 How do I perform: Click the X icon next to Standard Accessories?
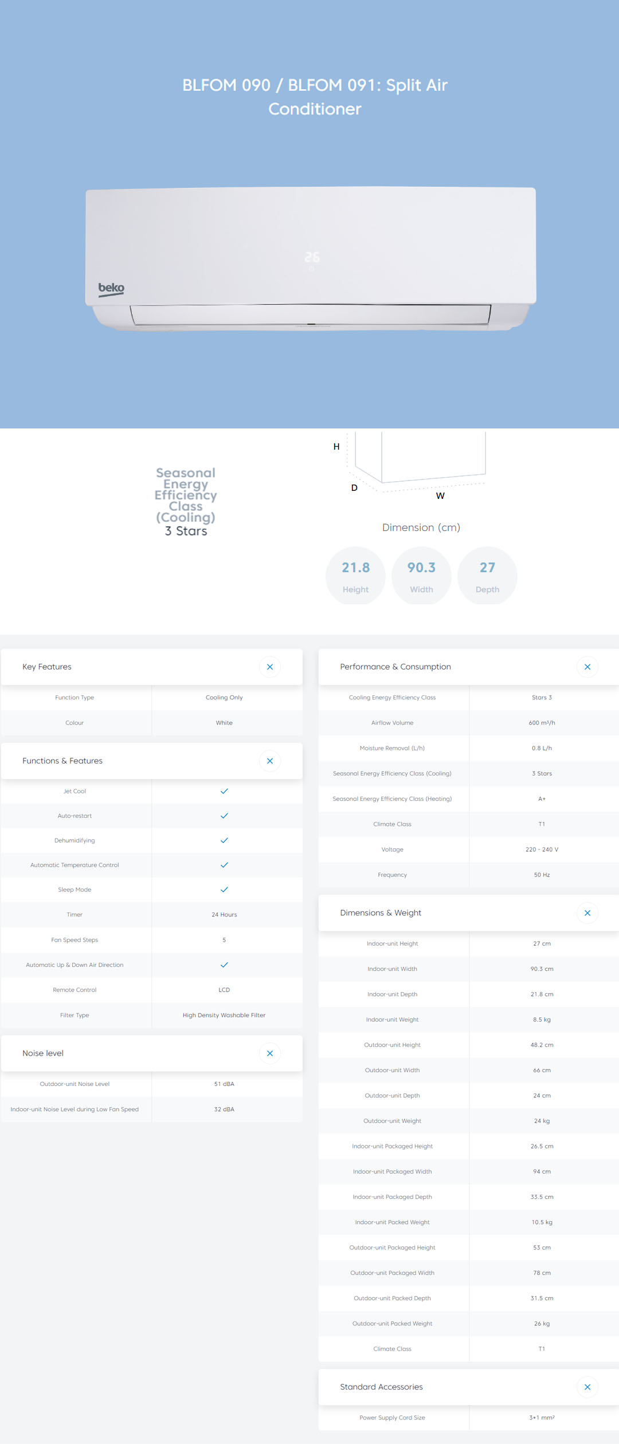(587, 1387)
